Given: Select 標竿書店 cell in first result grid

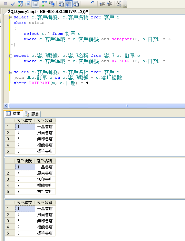Looking at the screenshot, I should (45, 151).
